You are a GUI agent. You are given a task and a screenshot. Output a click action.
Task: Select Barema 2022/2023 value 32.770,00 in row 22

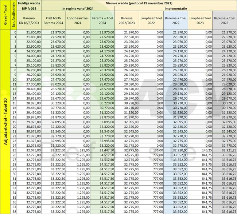click(127, 136)
